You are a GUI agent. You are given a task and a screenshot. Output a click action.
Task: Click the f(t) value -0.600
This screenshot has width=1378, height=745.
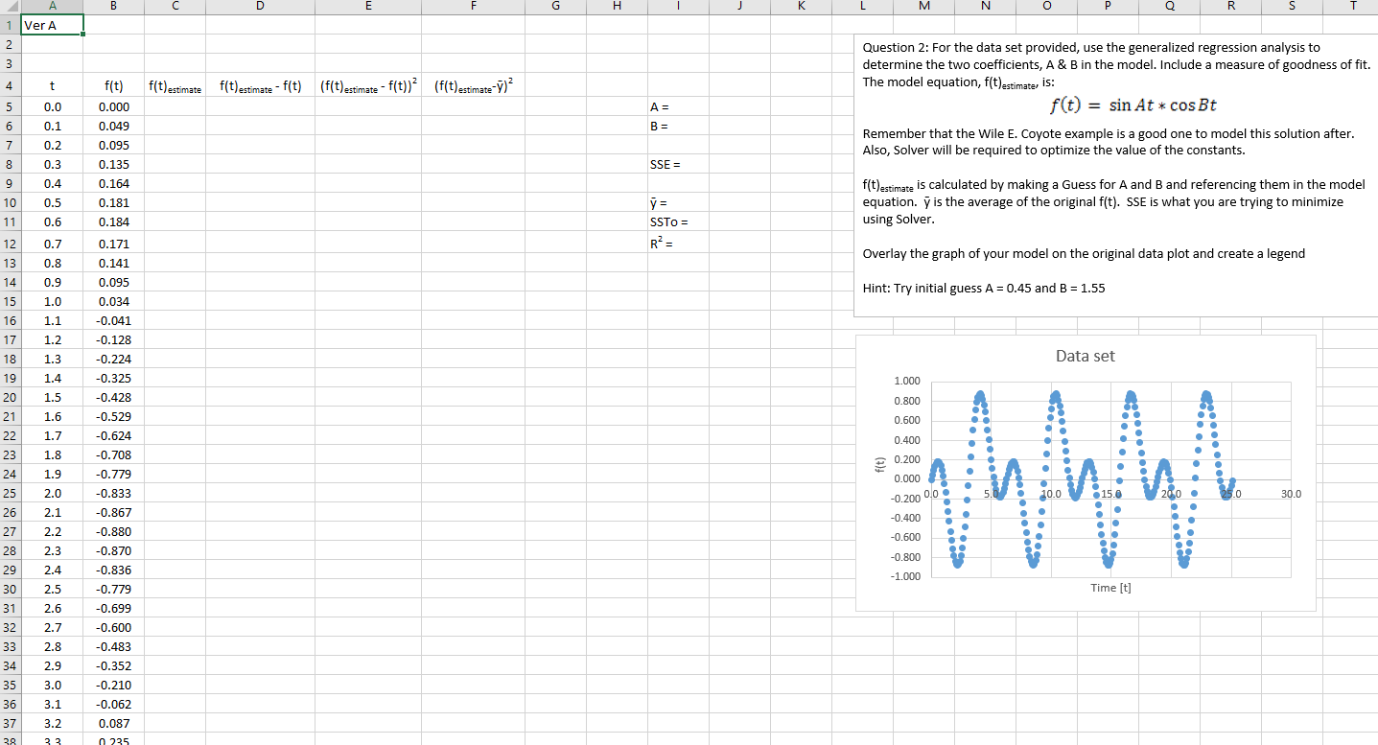click(x=114, y=627)
